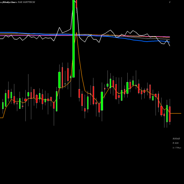This screenshot has height=184, width=184.
Task: Click the last red candlestick on the right
Action: point(170,114)
